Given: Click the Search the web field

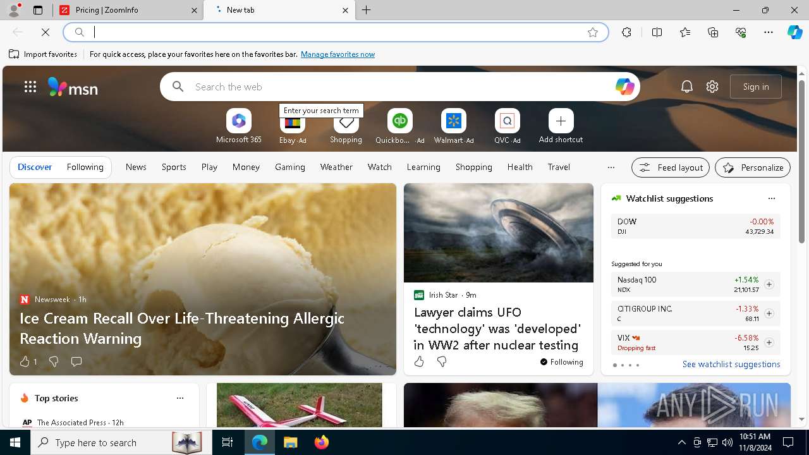Looking at the screenshot, I should pyautogui.click(x=399, y=87).
